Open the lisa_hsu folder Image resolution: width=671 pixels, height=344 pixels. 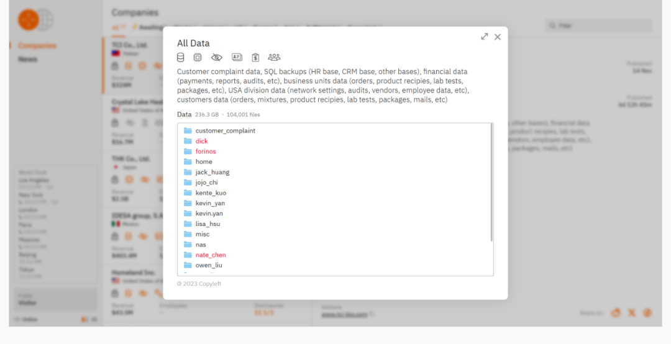(x=208, y=224)
